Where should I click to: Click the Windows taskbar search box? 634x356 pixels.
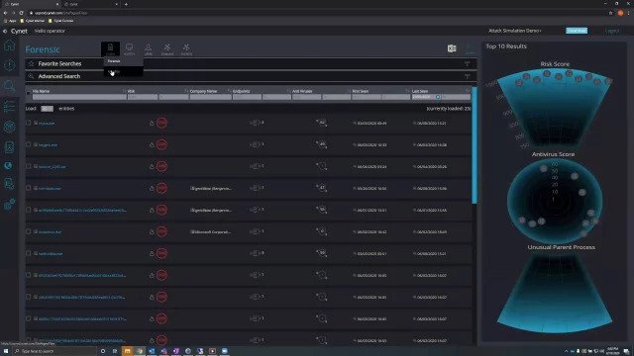54,351
